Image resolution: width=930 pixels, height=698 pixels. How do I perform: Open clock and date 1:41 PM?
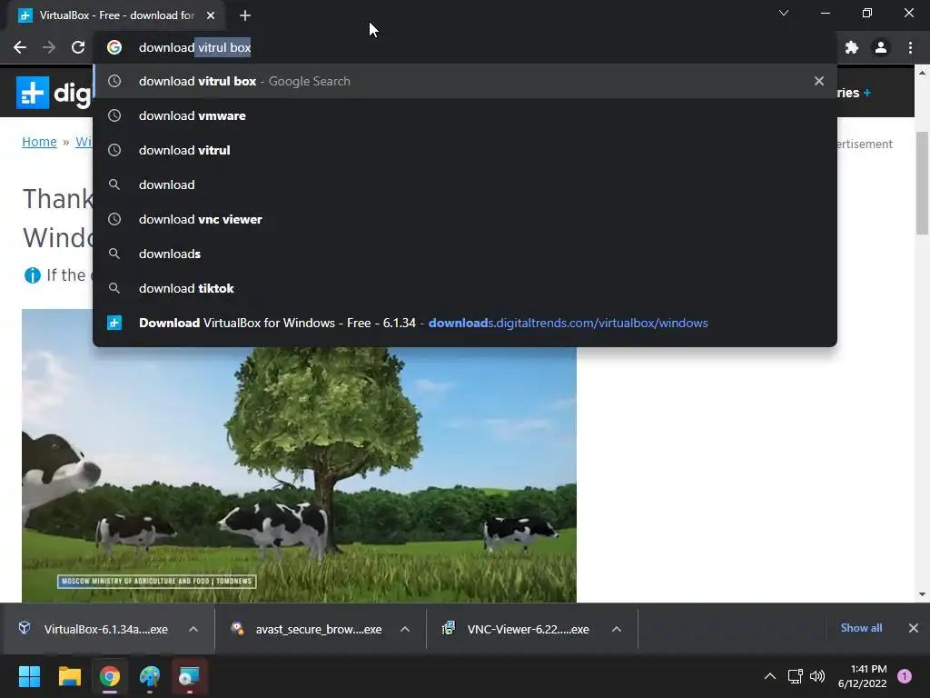(863, 676)
